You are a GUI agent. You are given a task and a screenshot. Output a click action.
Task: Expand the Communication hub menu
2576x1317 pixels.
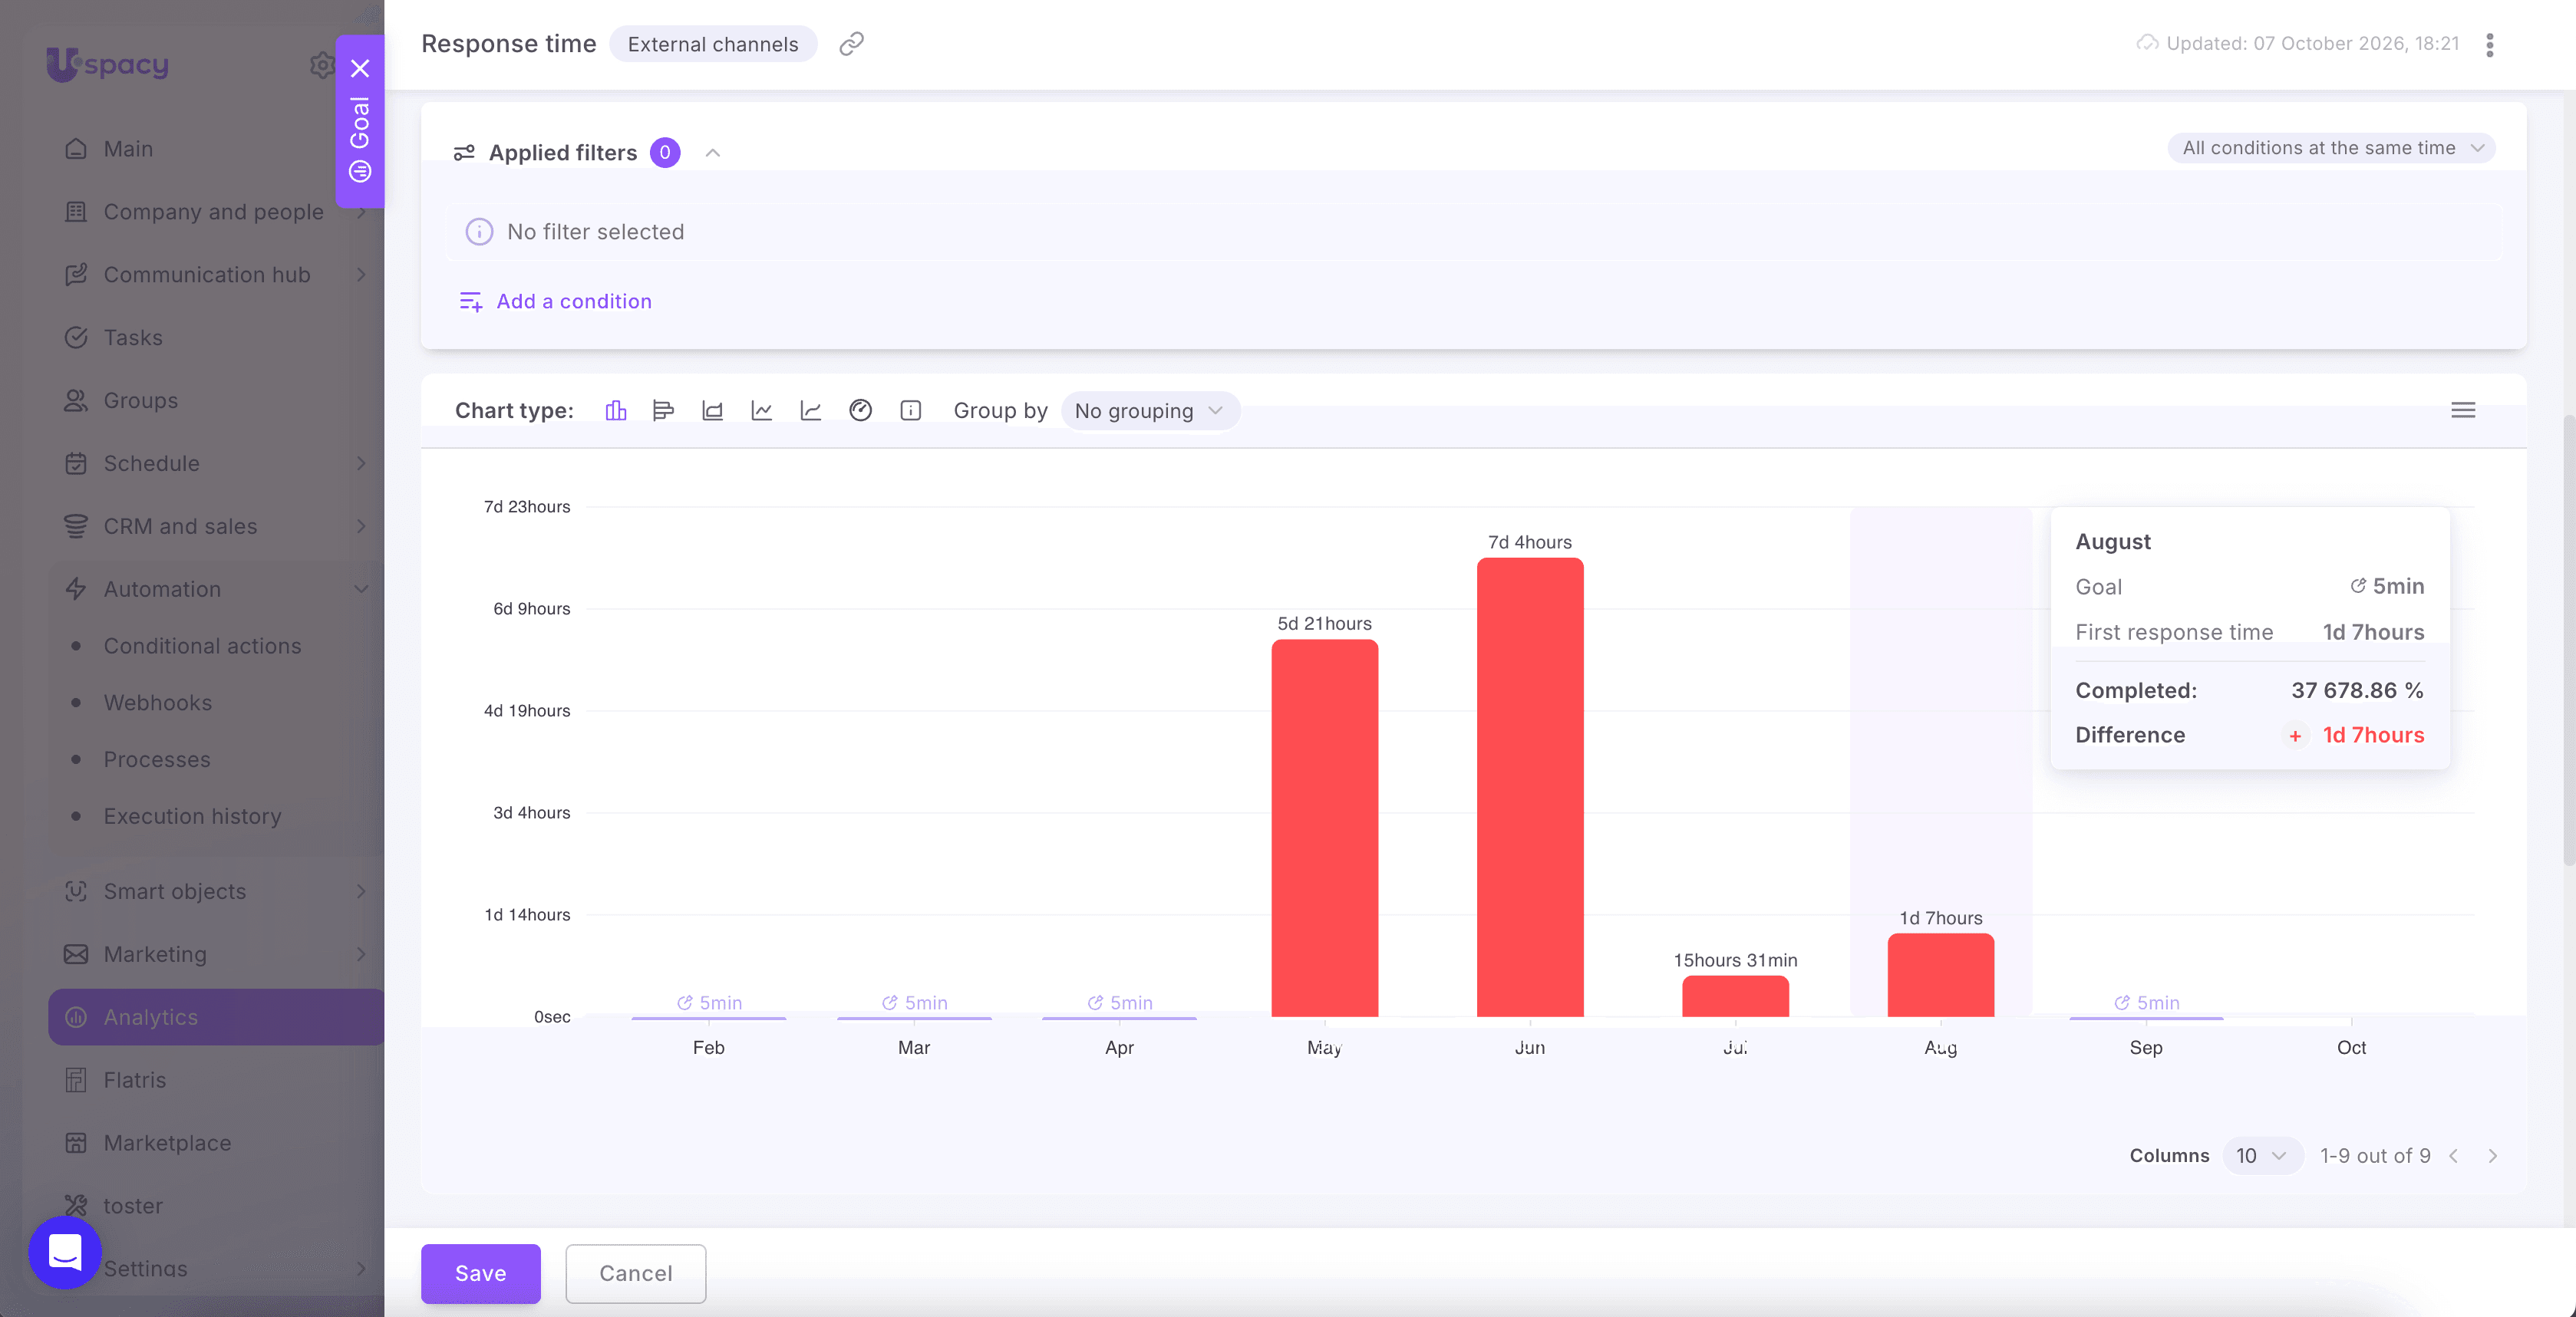pyautogui.click(x=361, y=275)
